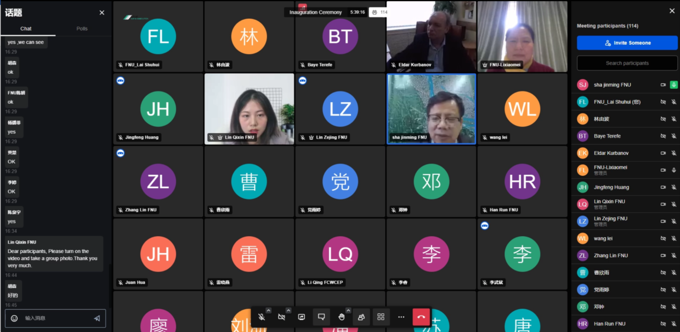The image size is (680, 332).
Task: Switch to the Chat tab
Action: [x=26, y=29]
